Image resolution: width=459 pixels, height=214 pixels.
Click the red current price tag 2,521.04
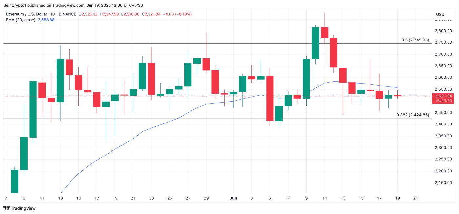443,96
